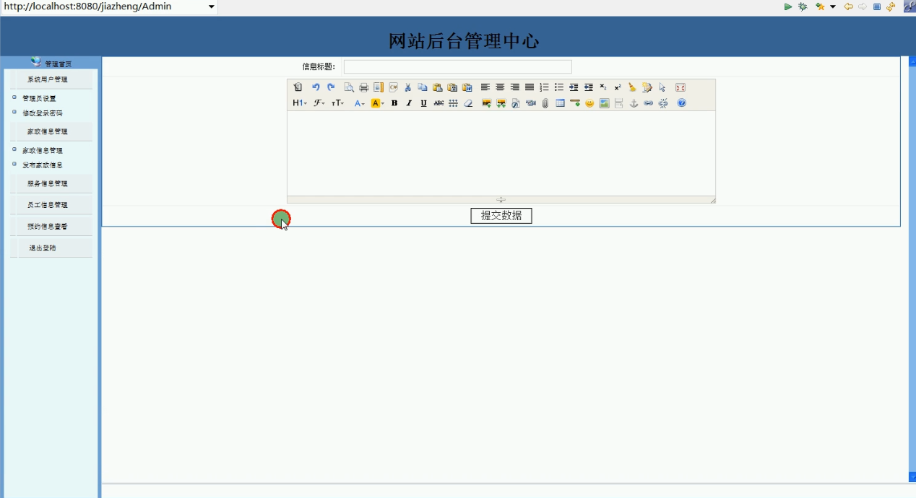Expand the browser URL address dropdown
Screen dimensions: 916x498
pyautogui.click(x=211, y=6)
